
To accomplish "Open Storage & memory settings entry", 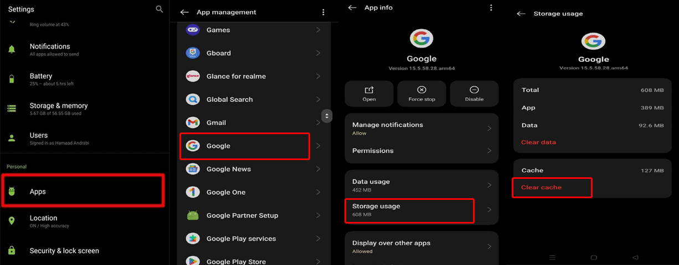I will [85, 108].
